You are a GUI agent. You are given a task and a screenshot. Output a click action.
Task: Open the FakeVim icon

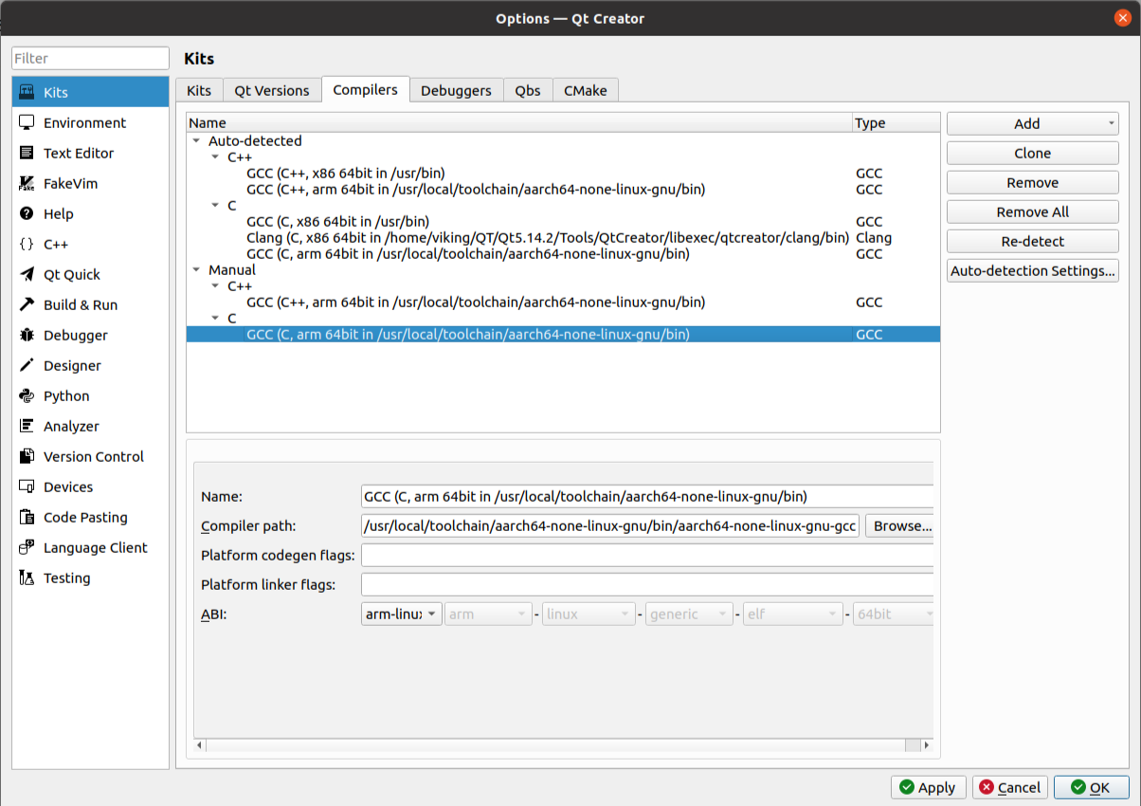tap(27, 183)
